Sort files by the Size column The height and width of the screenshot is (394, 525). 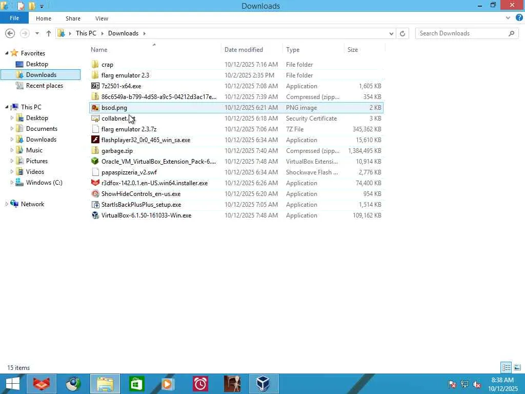click(x=365, y=50)
